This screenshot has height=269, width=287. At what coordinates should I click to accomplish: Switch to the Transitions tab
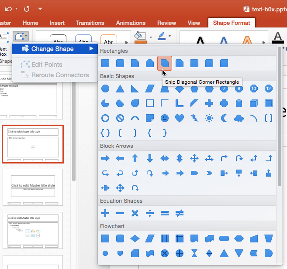pyautogui.click(x=90, y=23)
